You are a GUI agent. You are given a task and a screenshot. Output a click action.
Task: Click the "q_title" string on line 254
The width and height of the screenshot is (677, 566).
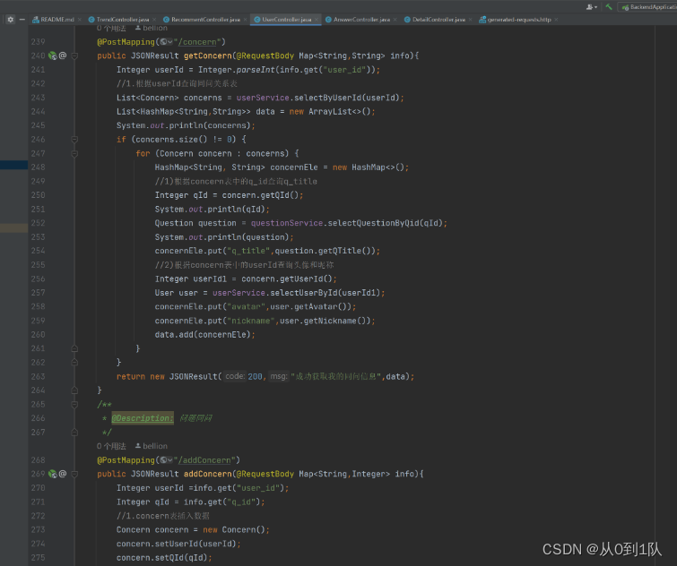pos(248,251)
